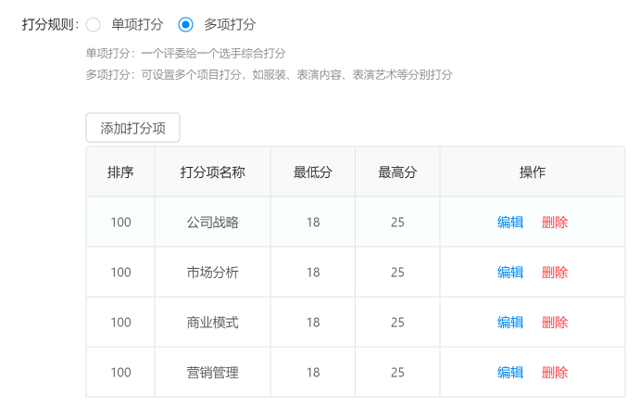640x407 pixels.
Task: Open 编辑 for the 市场分析 row
Action: coord(510,273)
